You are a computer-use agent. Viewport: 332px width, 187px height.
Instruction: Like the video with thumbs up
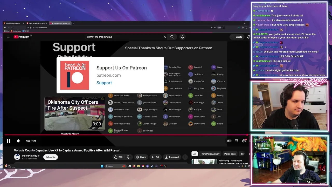click(x=118, y=157)
